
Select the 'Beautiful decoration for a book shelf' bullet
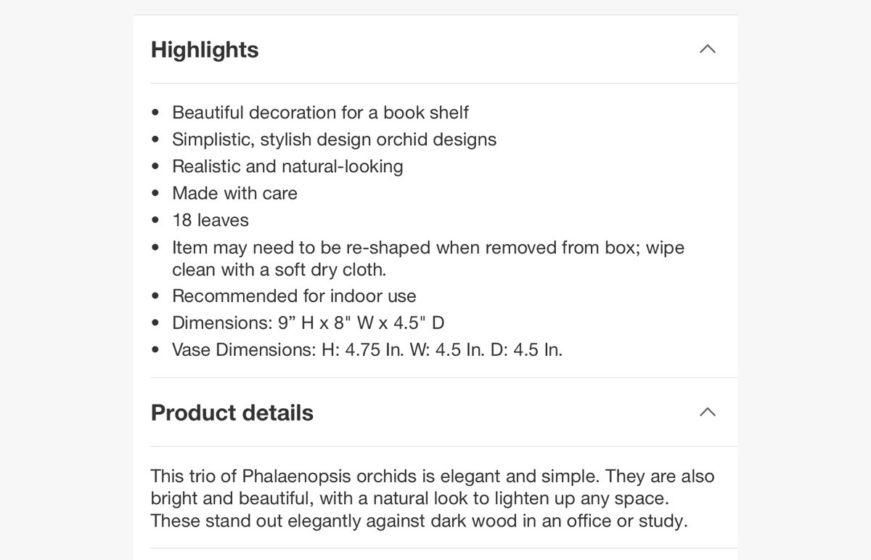(x=320, y=113)
